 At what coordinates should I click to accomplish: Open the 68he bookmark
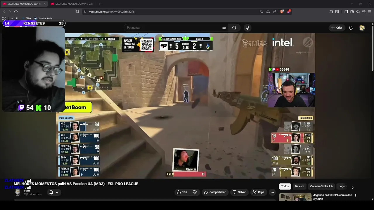(x=26, y=18)
